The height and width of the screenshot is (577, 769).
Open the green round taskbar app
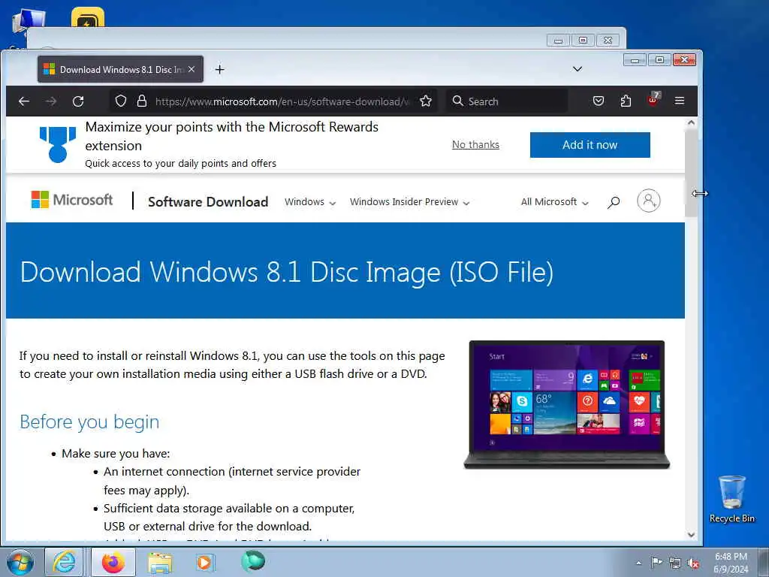tap(253, 560)
